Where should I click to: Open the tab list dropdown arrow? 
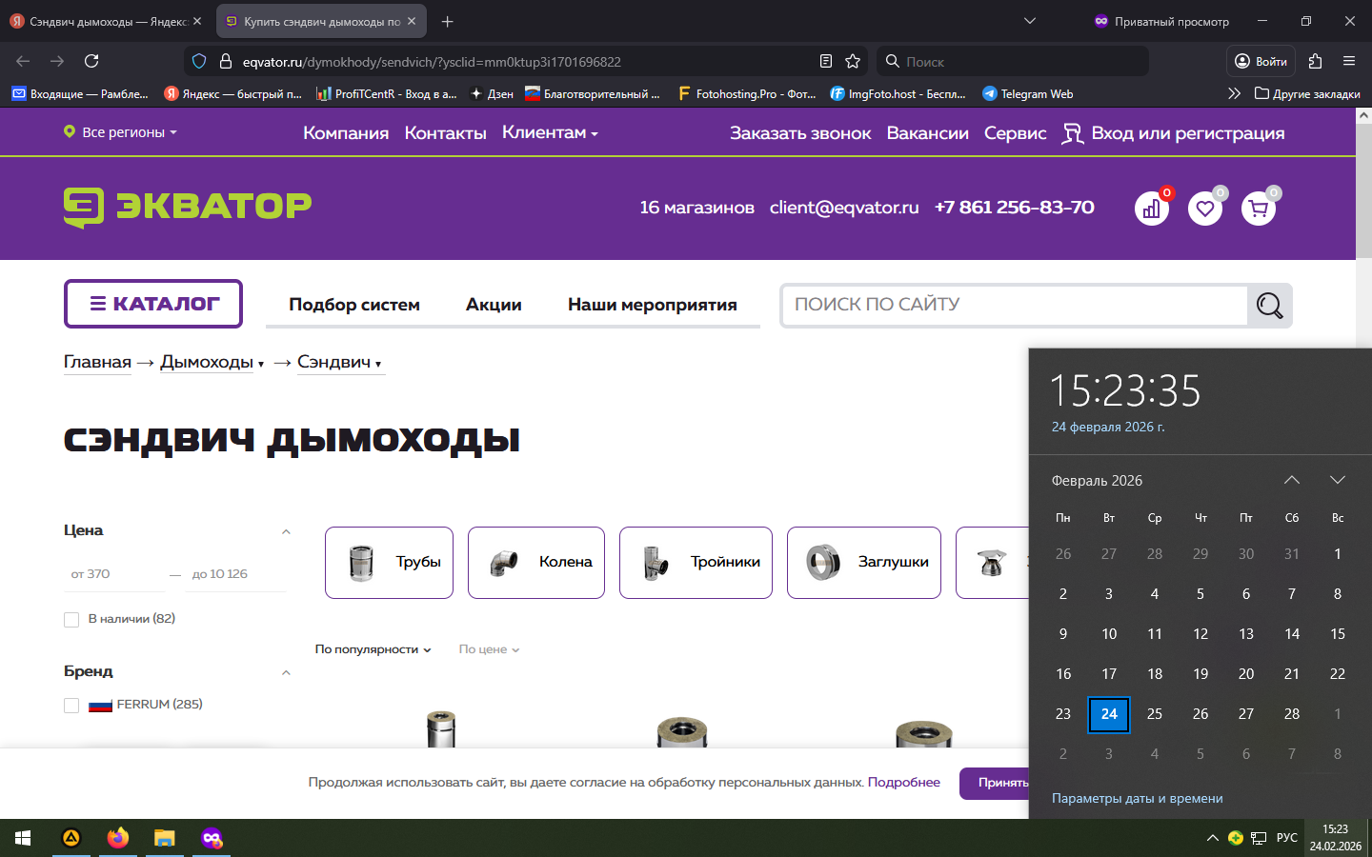(x=1029, y=21)
